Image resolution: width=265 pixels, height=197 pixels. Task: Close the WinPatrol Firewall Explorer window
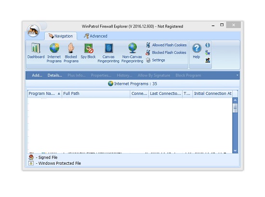point(233,25)
